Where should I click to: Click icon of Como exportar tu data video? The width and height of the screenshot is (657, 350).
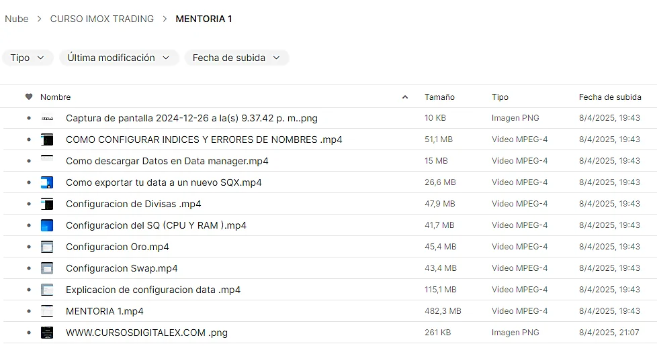click(47, 182)
